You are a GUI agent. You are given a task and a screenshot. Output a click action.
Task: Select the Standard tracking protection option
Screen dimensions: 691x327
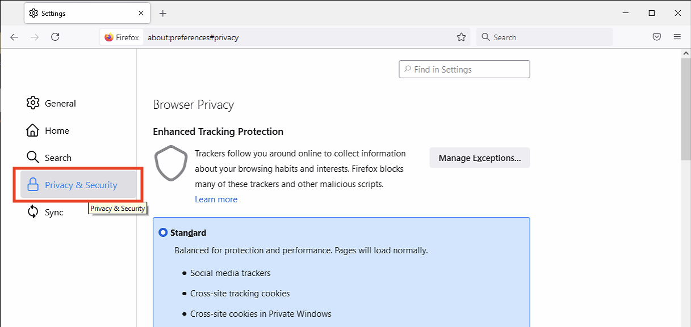(x=164, y=232)
